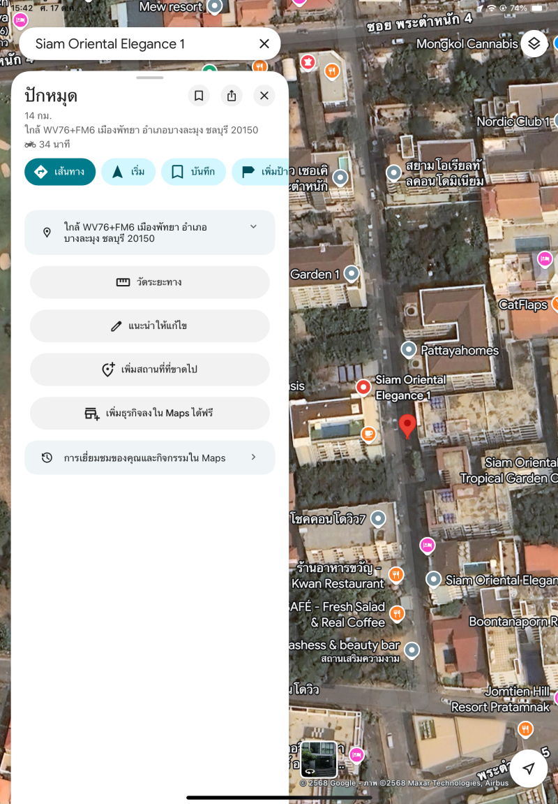Open the Street View thumbnail preview
The width and height of the screenshot is (558, 804).
(319, 759)
